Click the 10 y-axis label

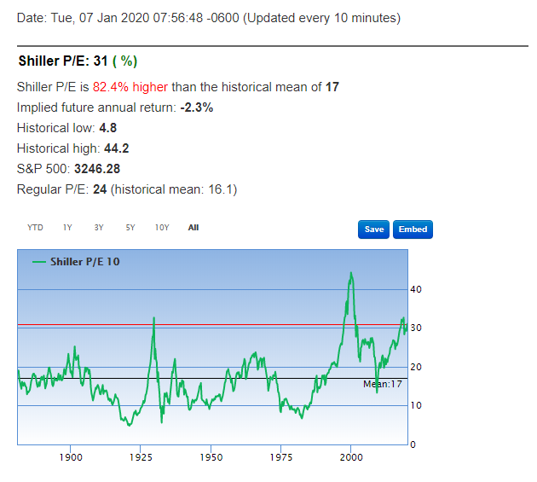tap(416, 405)
